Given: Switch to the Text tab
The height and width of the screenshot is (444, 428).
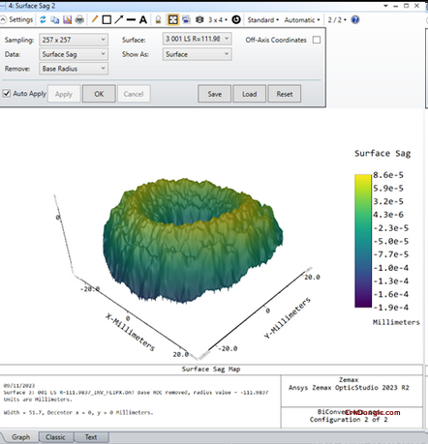Looking at the screenshot, I should click(91, 437).
